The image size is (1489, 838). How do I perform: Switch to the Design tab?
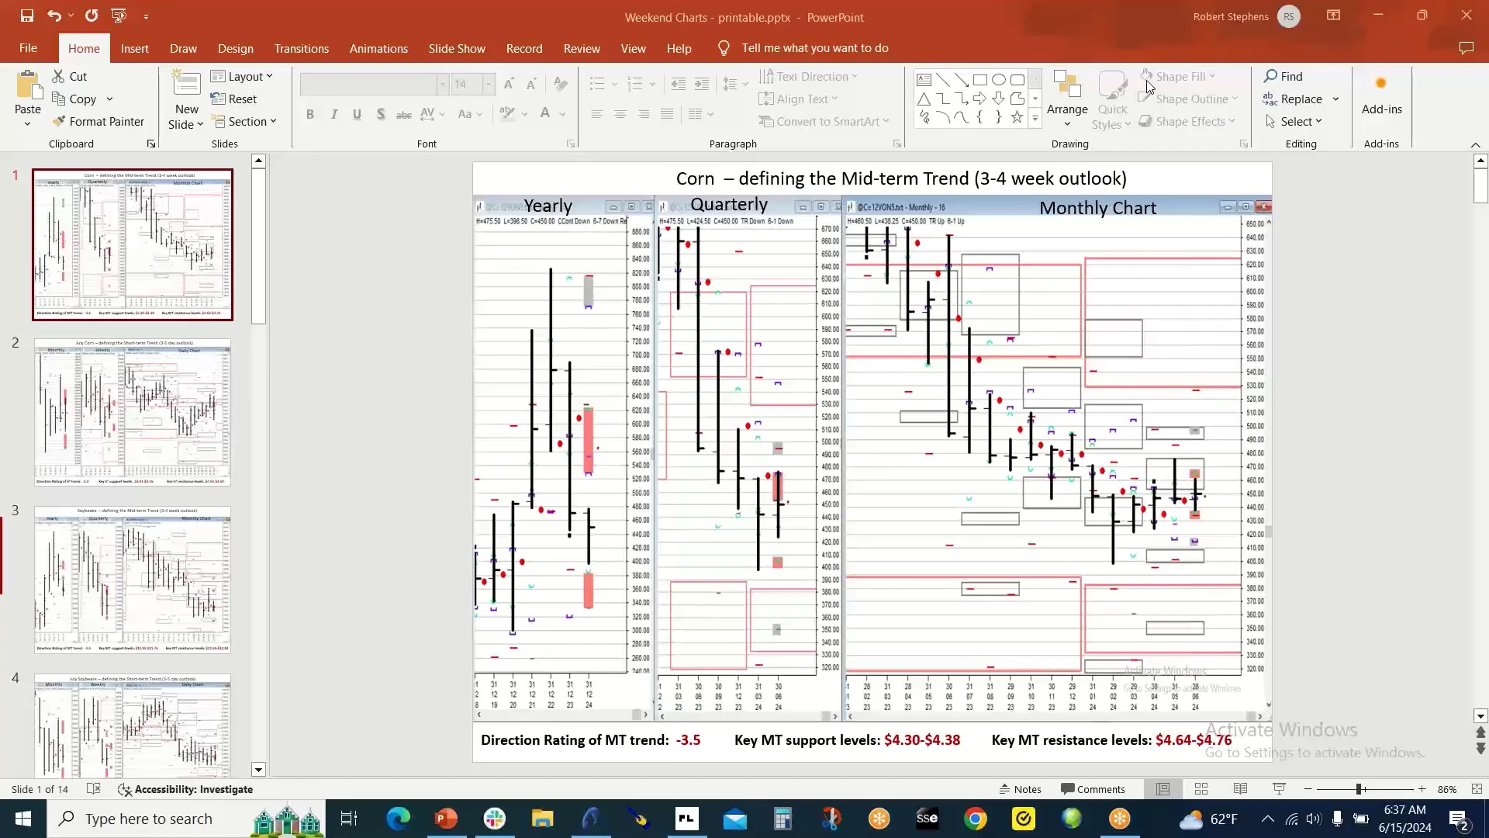coord(235,48)
